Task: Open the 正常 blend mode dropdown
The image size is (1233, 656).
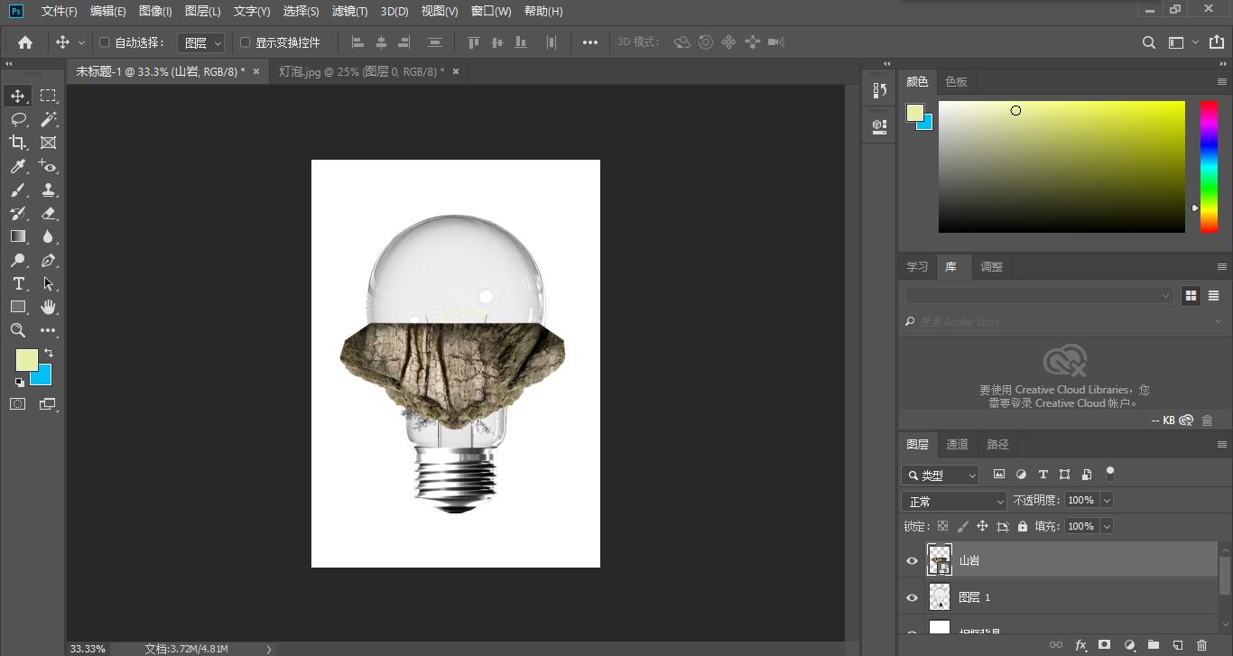Action: pos(953,501)
